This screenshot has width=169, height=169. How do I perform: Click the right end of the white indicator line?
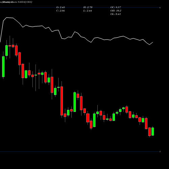pyautogui.click(x=153, y=42)
